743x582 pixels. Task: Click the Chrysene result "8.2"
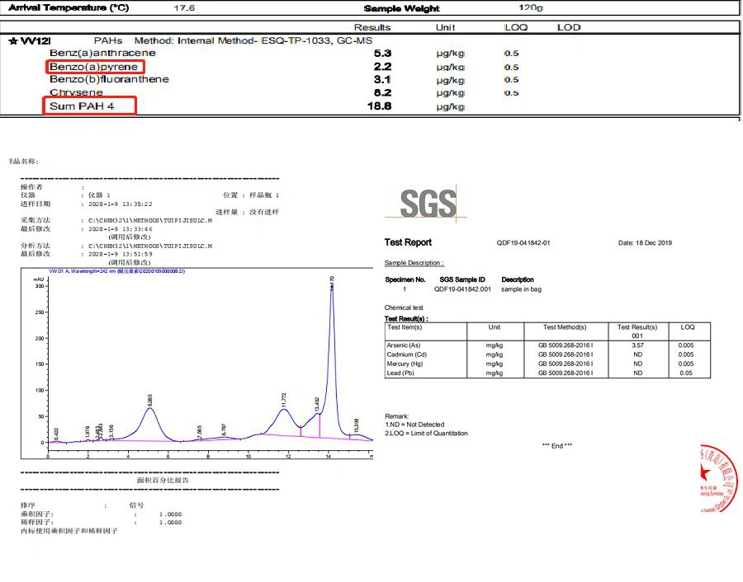click(382, 93)
